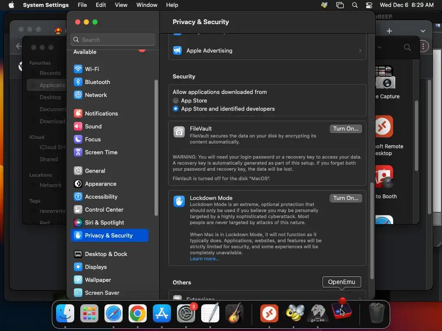Viewport: 442px width, 331px height.
Task: Open the Apple menu
Action: [x=11, y=5]
